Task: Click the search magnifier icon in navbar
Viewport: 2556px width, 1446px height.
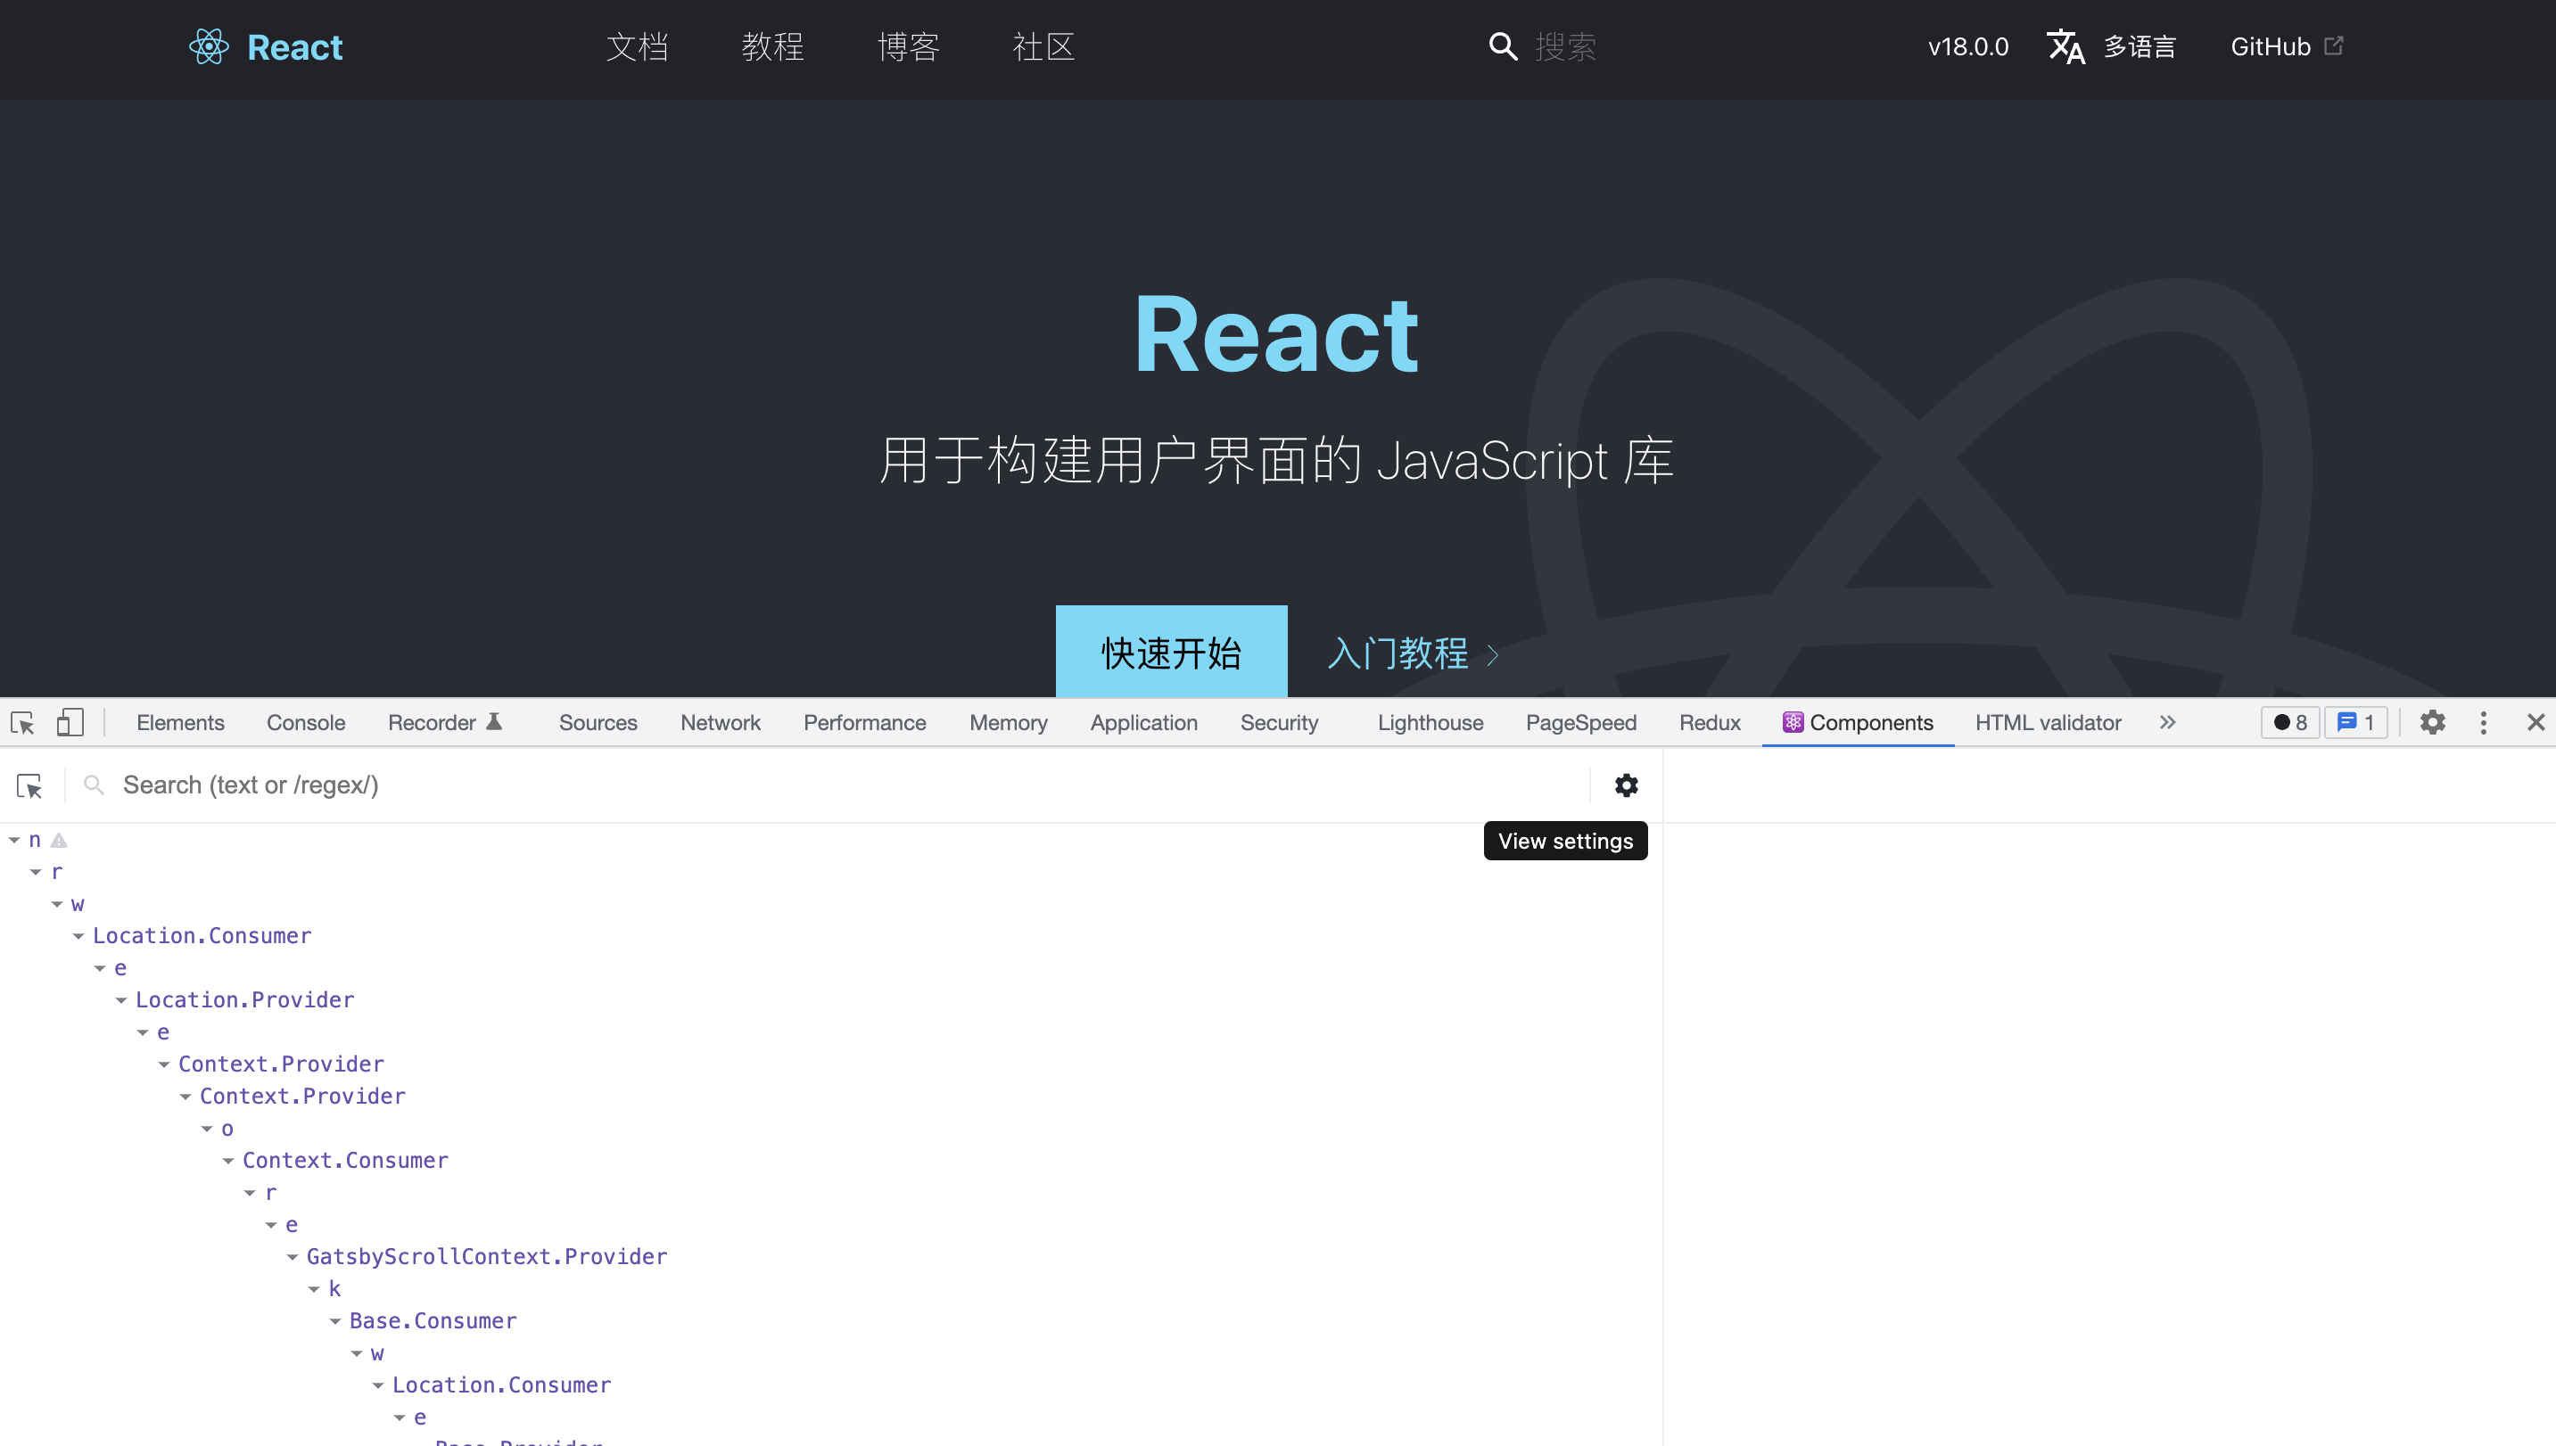Action: coord(1502,46)
